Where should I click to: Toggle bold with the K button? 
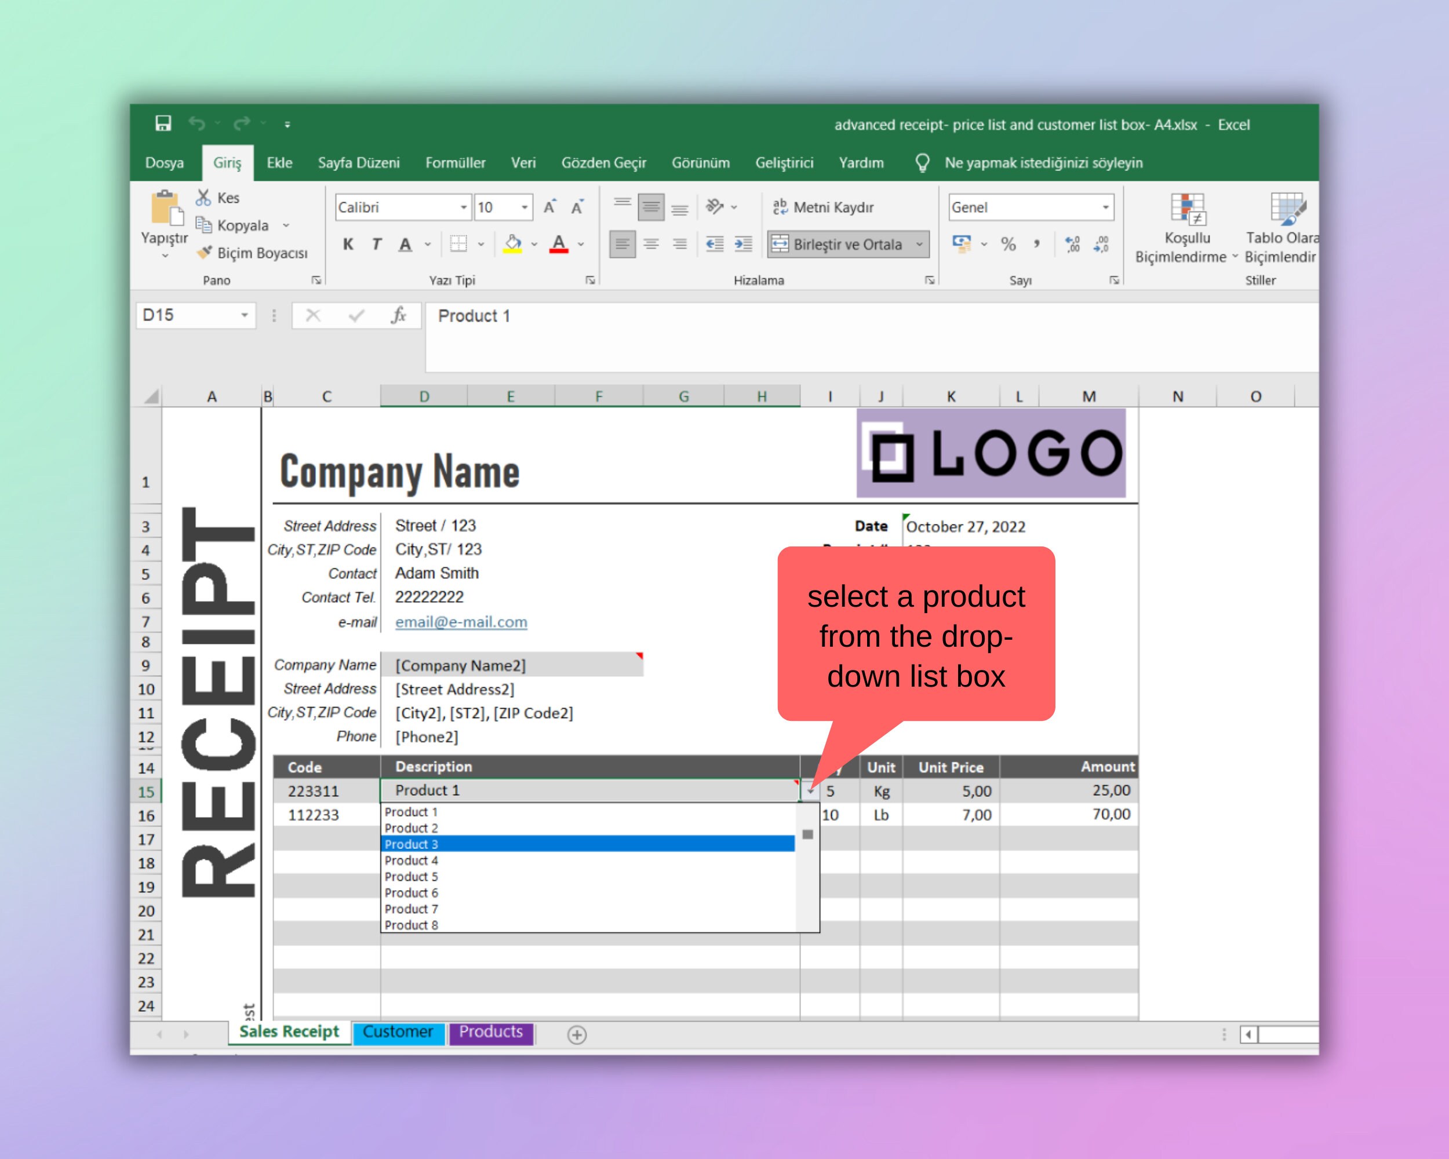pyautogui.click(x=348, y=244)
